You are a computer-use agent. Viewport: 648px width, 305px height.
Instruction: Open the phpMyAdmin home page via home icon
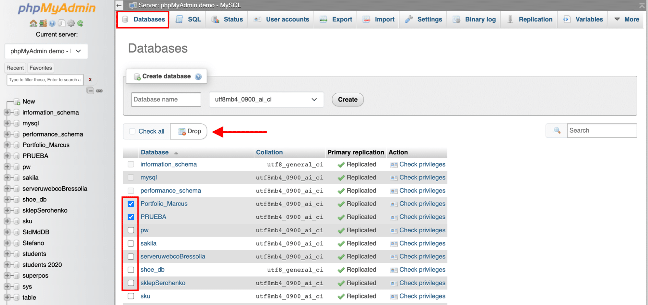click(x=33, y=23)
